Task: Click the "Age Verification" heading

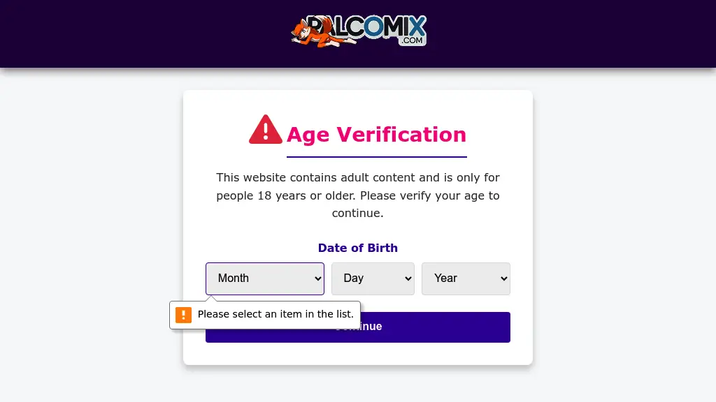Action: [x=376, y=135]
